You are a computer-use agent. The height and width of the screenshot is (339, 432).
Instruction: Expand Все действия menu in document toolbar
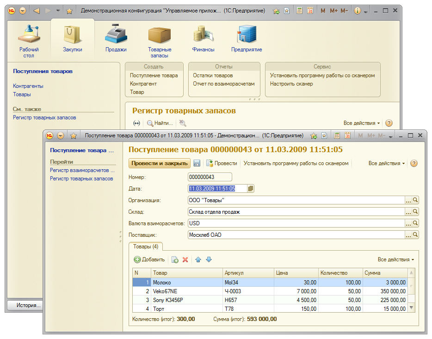[386, 163]
